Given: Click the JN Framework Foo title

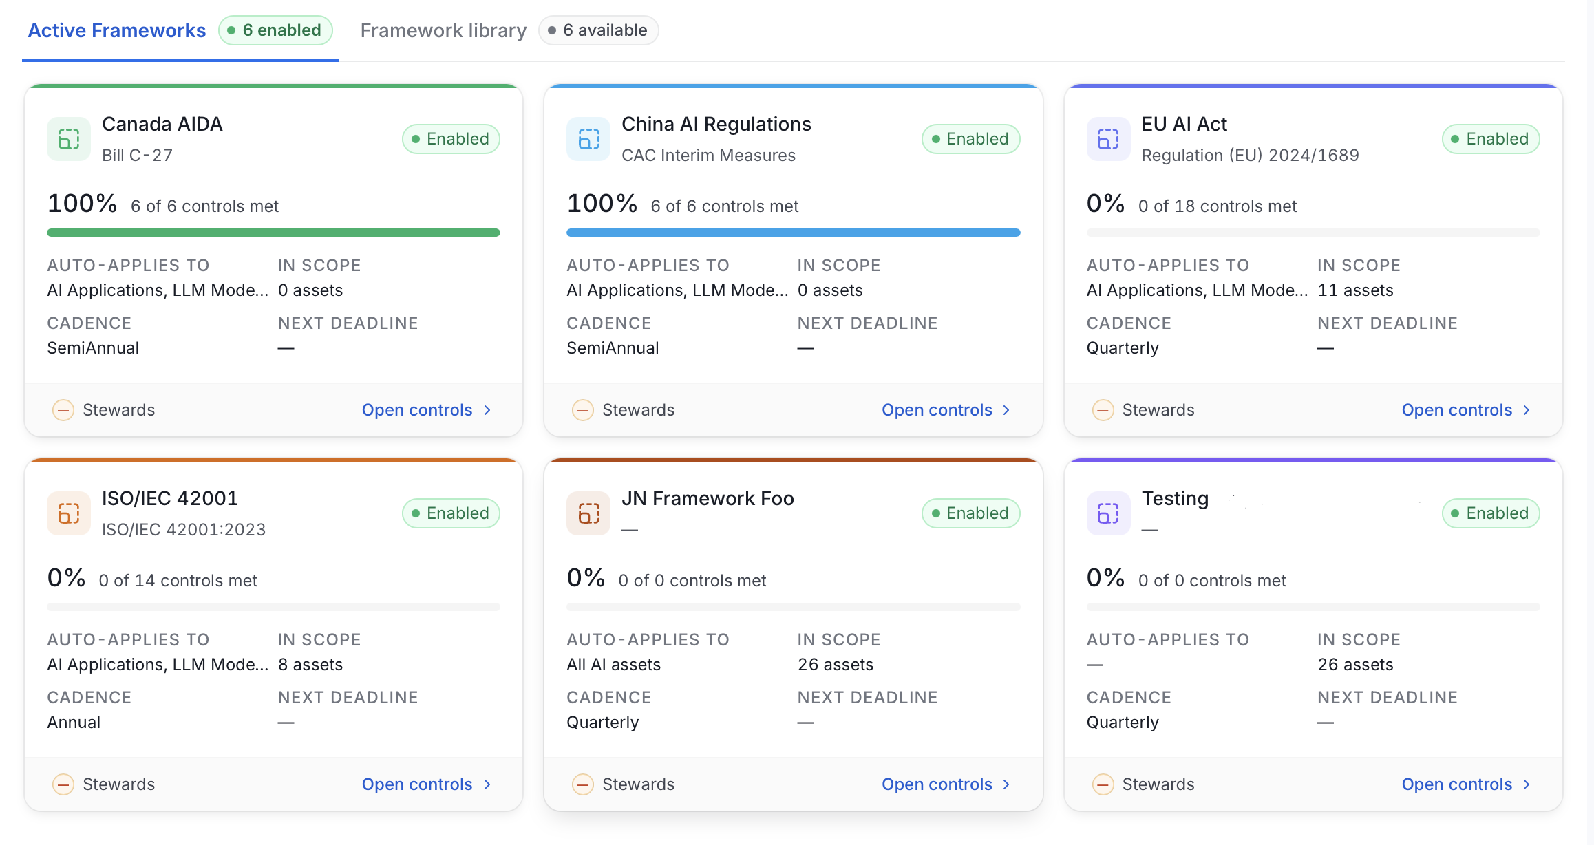Looking at the screenshot, I should point(708,498).
